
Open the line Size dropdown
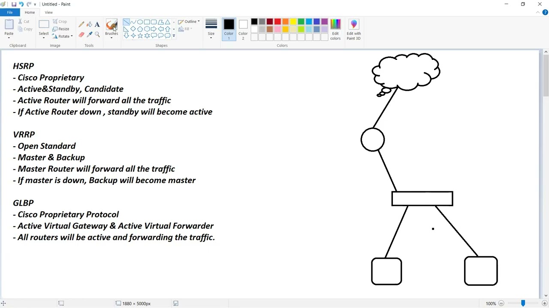(x=211, y=30)
